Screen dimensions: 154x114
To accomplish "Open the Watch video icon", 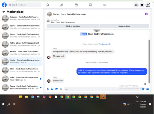I will [x=76, y=5].
